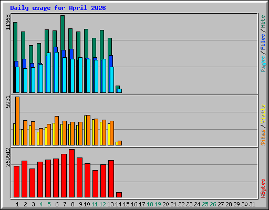
Task: Click day 1 on the date axis
Action: [x=17, y=204]
